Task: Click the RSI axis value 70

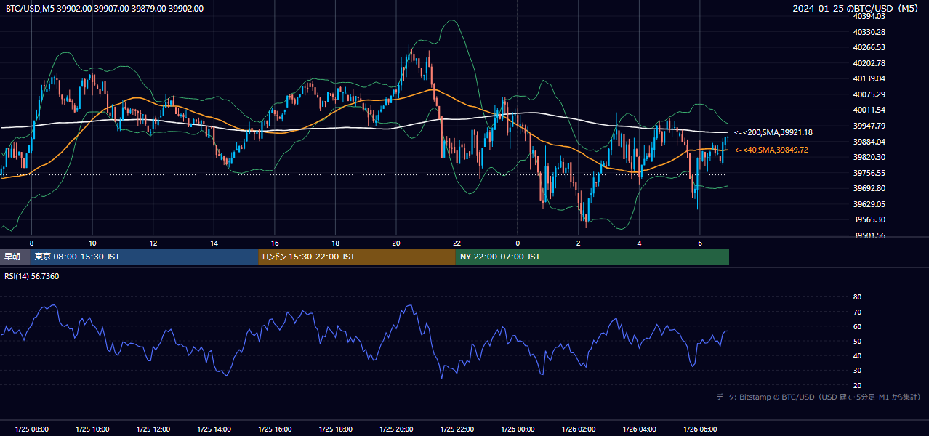Action: 857,312
